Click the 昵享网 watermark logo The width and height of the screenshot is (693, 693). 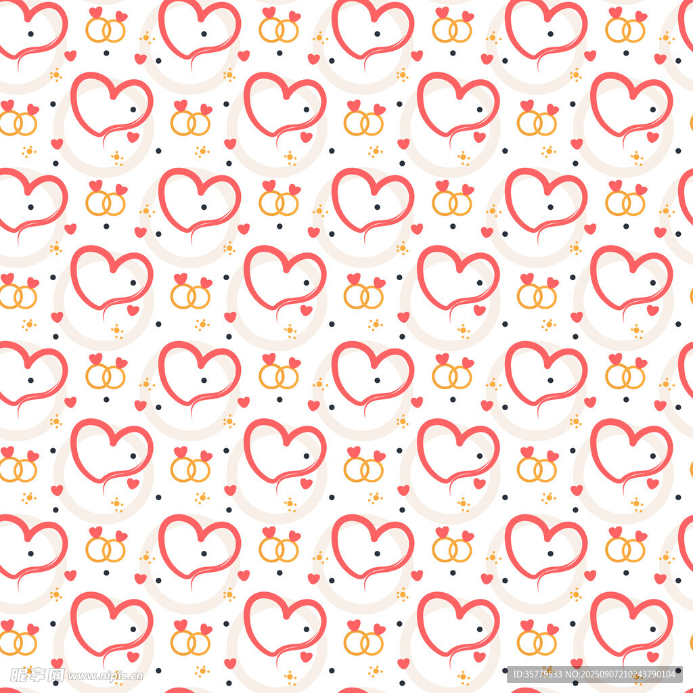pos(37,675)
